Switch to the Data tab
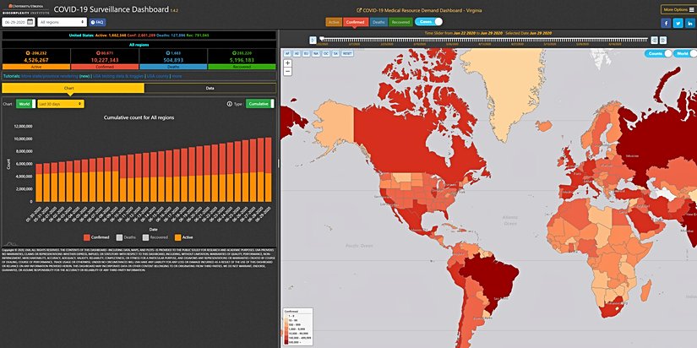This screenshot has height=348, width=697. click(210, 88)
